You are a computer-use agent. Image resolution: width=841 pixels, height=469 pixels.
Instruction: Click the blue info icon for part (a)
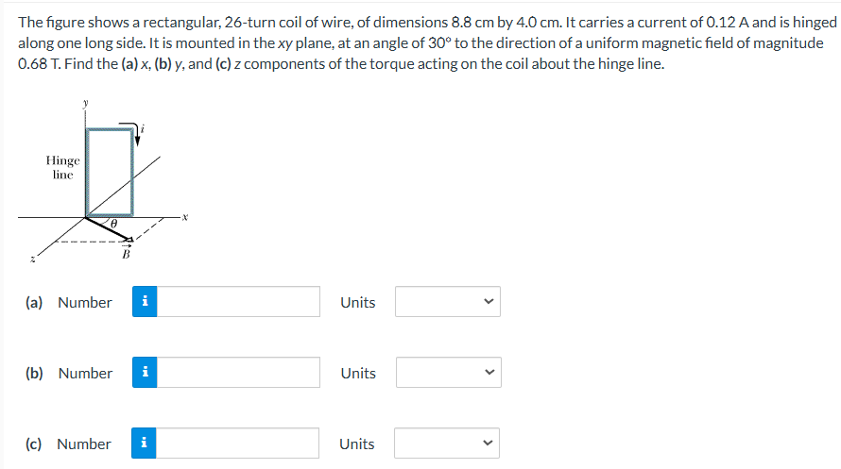coord(145,301)
